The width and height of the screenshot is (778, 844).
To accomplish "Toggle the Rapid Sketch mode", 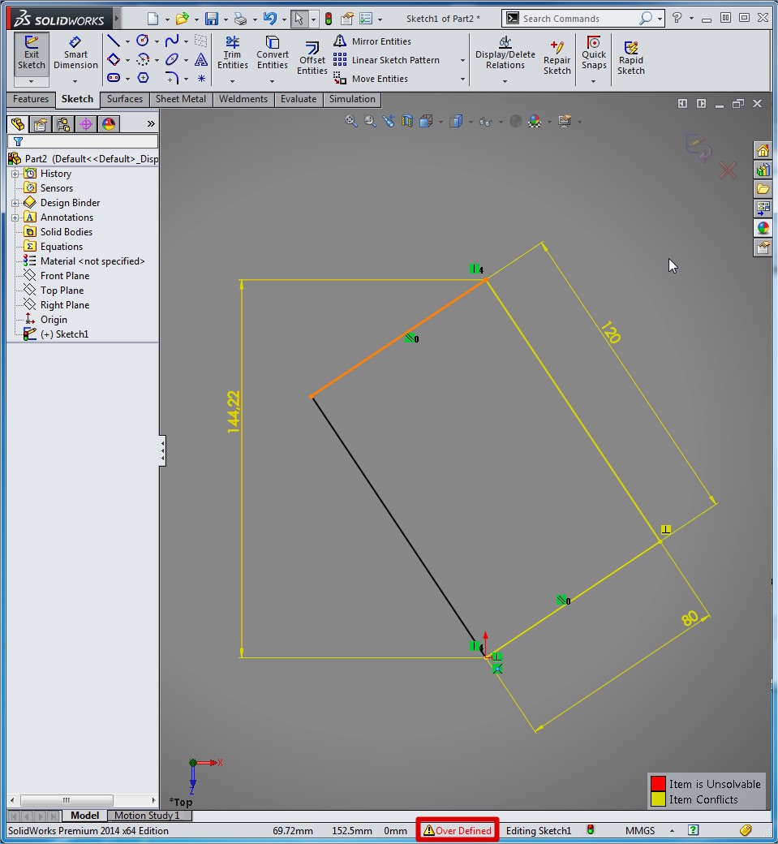I will [x=630, y=58].
